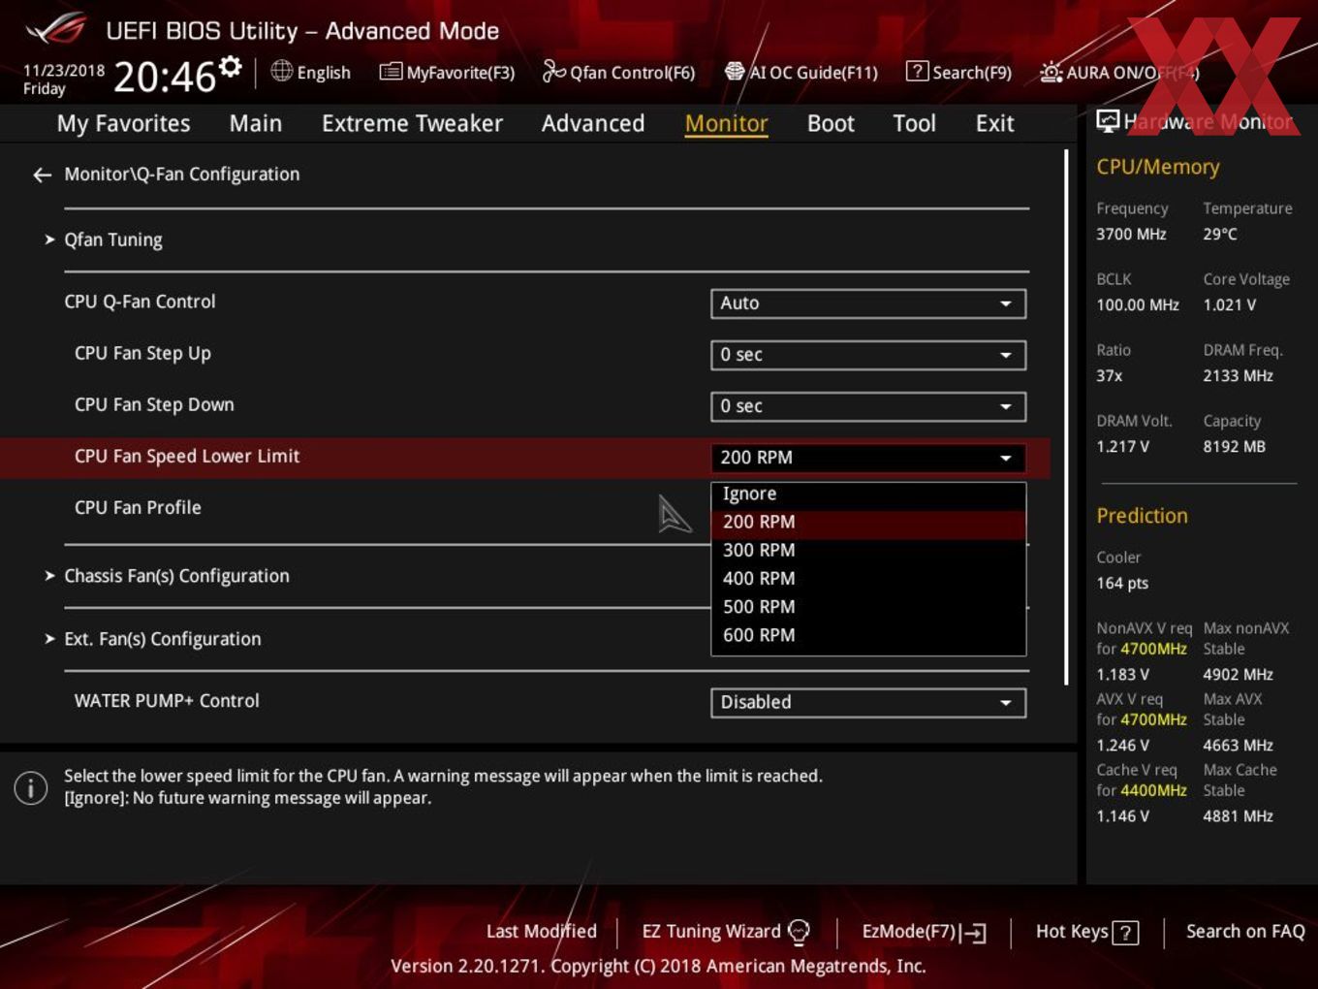Click the Hot Keys question mark box
Image resolution: width=1318 pixels, height=989 pixels.
[x=1125, y=933]
